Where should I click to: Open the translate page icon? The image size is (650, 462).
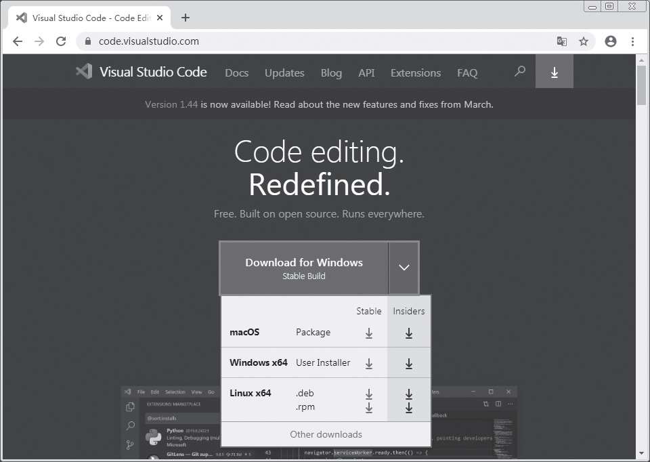point(562,41)
